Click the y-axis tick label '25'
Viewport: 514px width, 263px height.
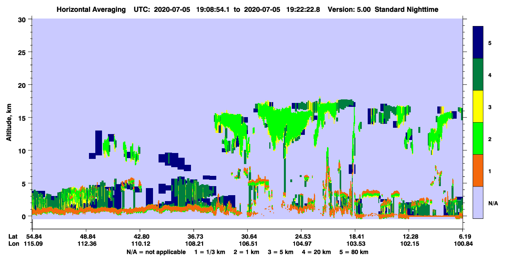click(x=23, y=52)
